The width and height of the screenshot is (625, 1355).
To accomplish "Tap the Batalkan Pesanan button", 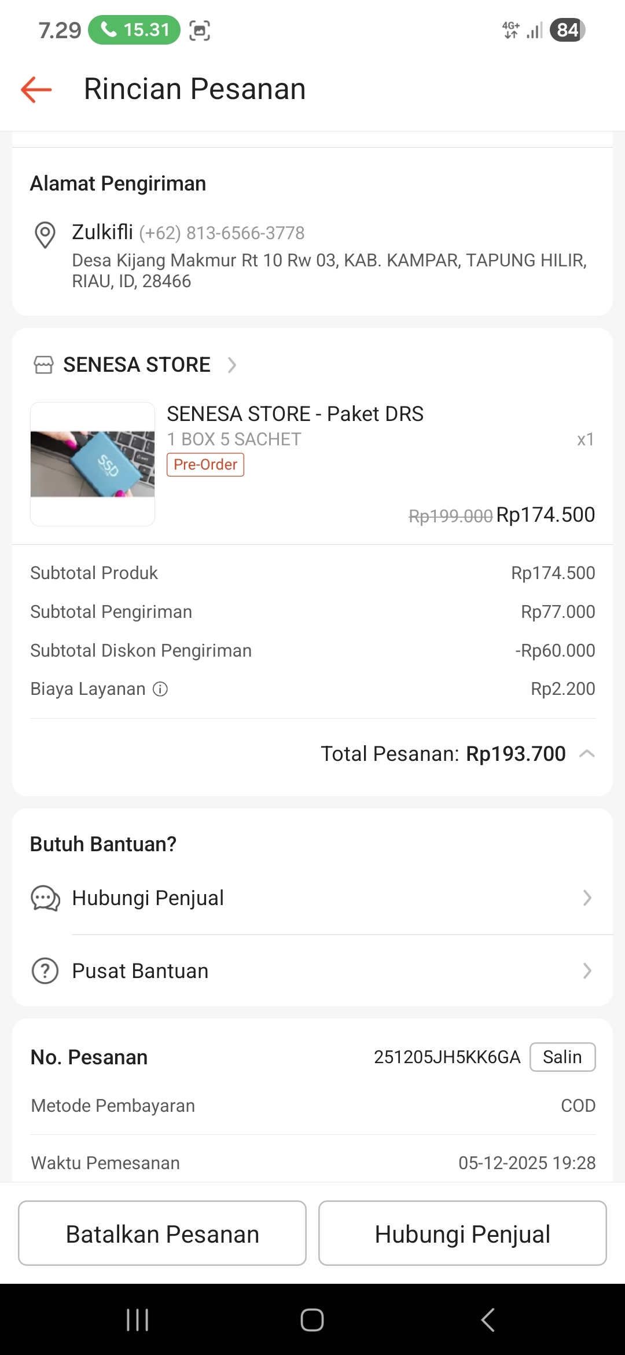I will (x=162, y=1233).
